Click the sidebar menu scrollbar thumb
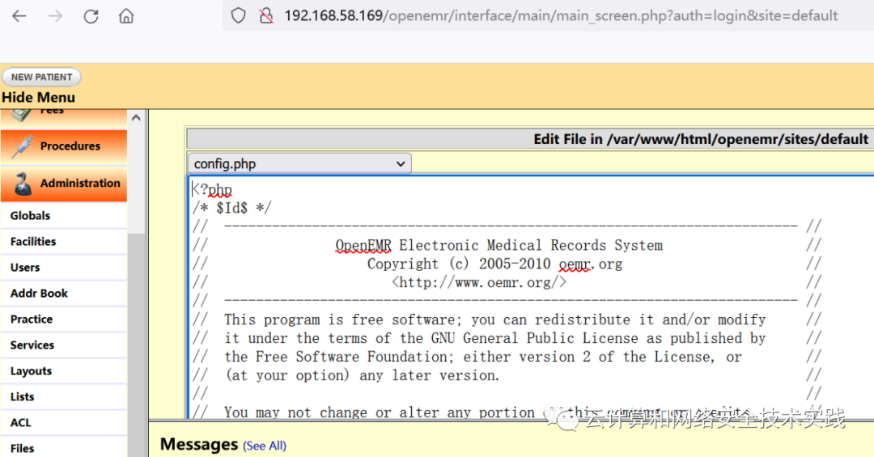This screenshot has width=874, height=457. coord(136,345)
